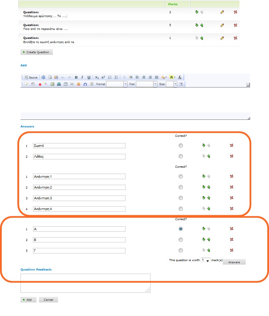
Task: Mark Απάντηση 3 as the correct answer
Action: (180, 198)
